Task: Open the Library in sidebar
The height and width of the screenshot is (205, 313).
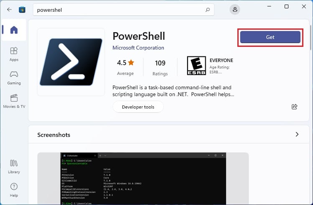Action: (14, 167)
